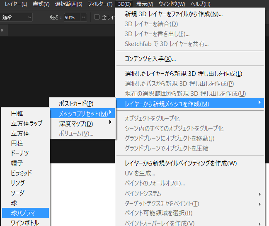Open the レイヤー(L) menu
The image size is (269, 226).
(16, 4)
